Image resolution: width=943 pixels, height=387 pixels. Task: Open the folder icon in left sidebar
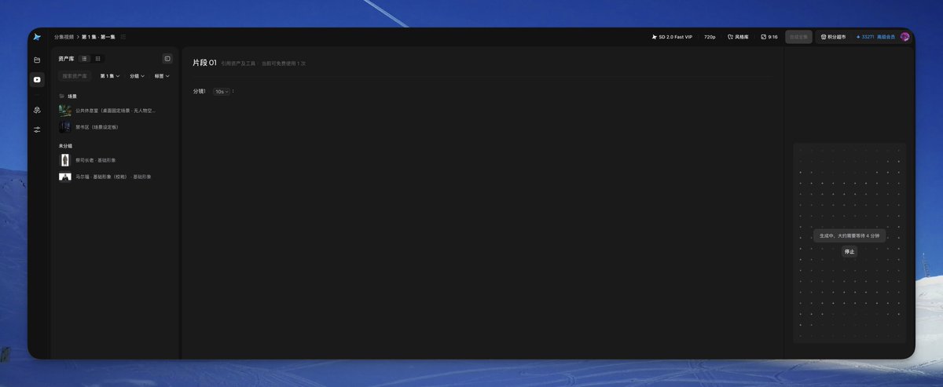[37, 60]
